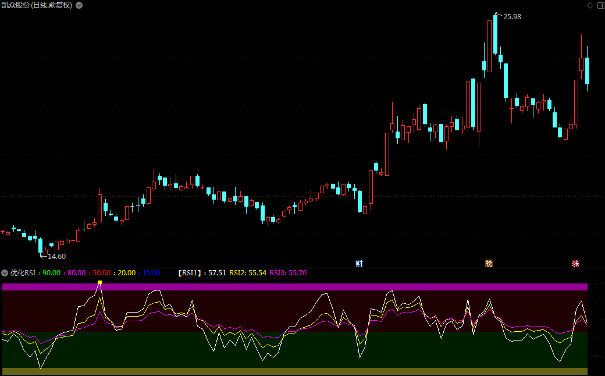
Task: Click the 财 financial report marker
Action: [359, 264]
